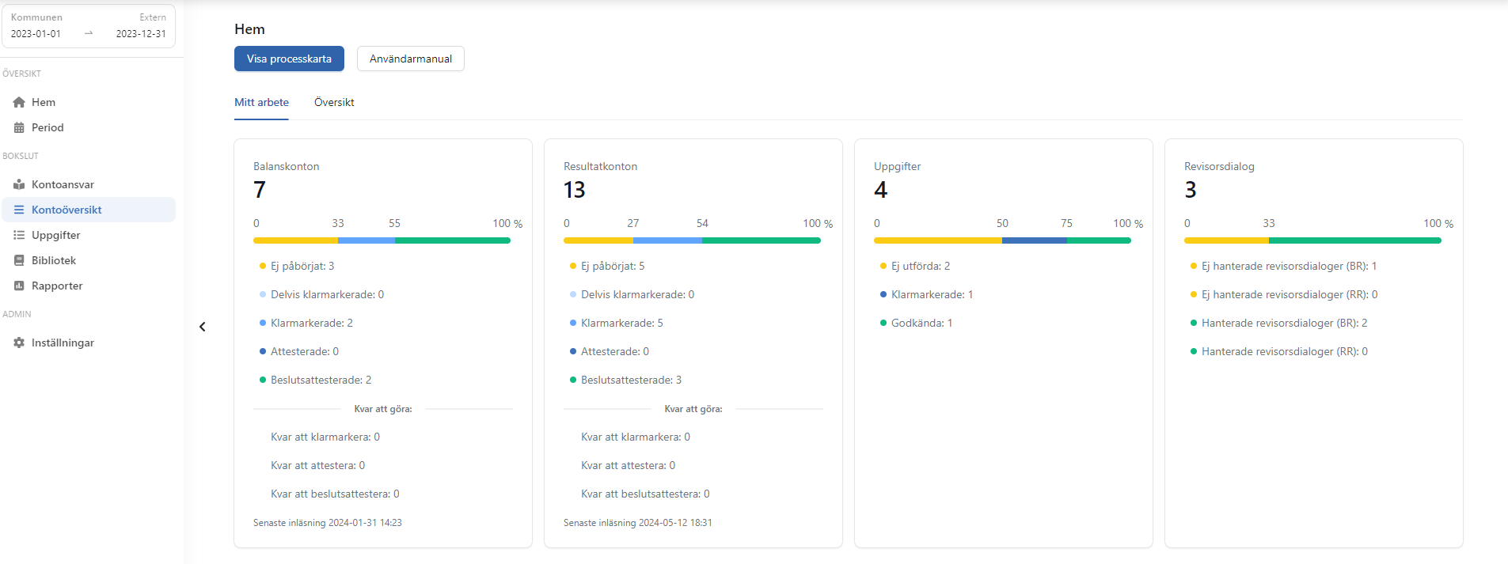Click Ej påbörjat: 3 under Balanskonton
Screen dimensions: 1508x564
(302, 266)
